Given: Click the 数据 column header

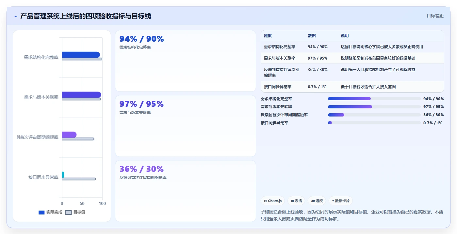Looking at the screenshot, I should [x=312, y=36].
